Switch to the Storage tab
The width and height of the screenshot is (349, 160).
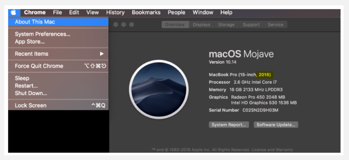(226, 24)
